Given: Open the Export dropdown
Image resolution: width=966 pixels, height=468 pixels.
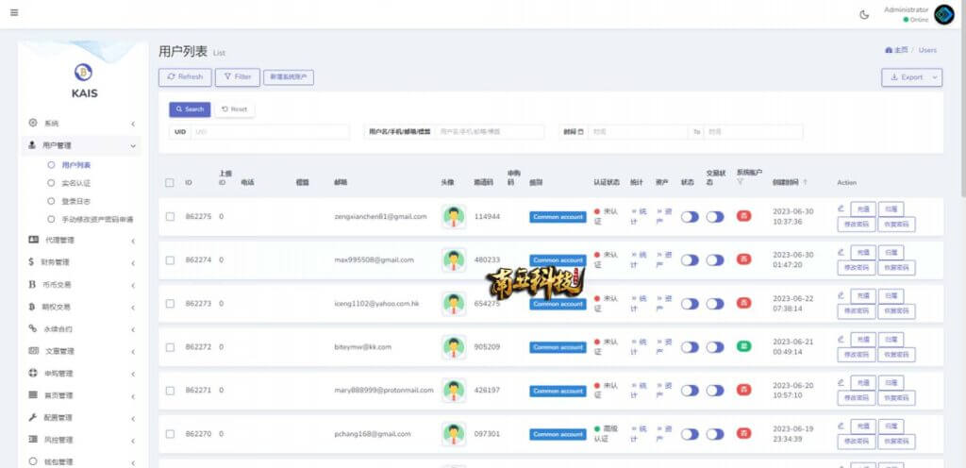Looking at the screenshot, I should tap(911, 77).
